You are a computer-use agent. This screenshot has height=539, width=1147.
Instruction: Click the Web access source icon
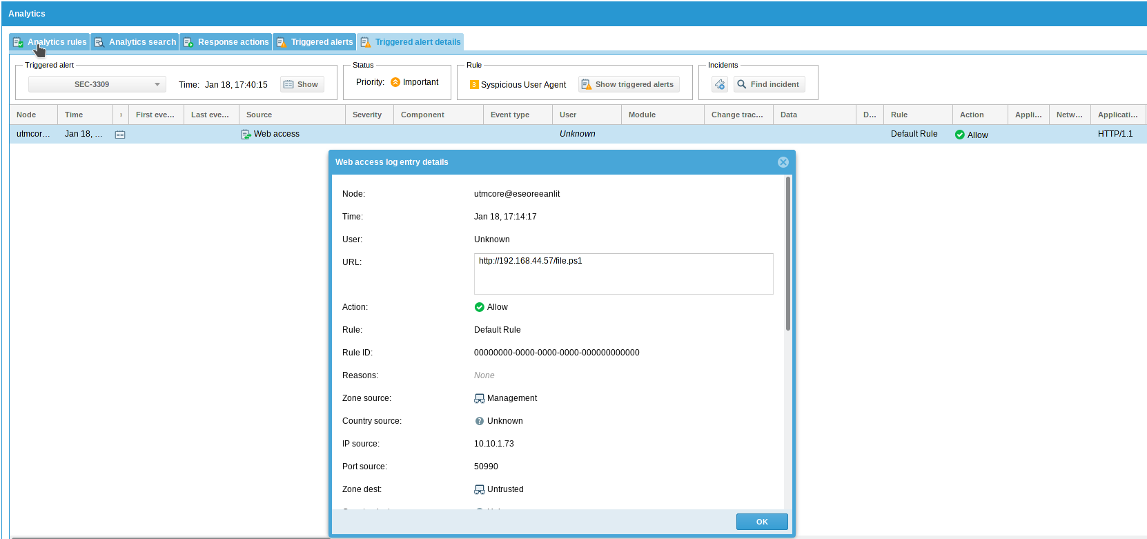click(x=246, y=135)
